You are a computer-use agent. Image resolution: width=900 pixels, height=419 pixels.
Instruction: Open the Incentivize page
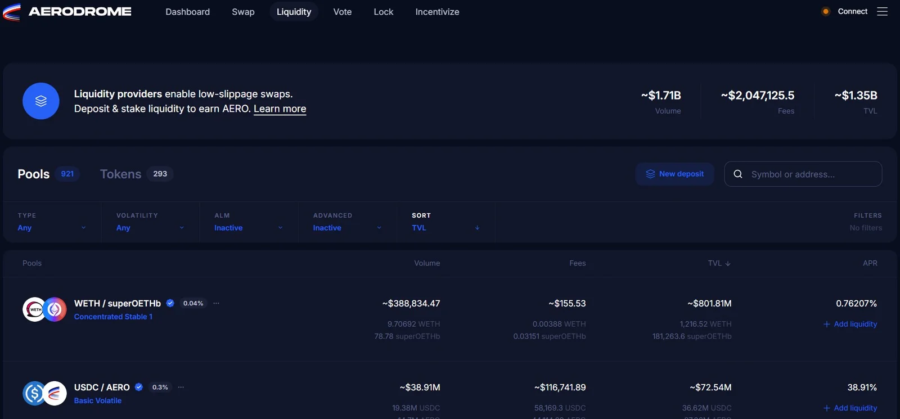point(437,12)
